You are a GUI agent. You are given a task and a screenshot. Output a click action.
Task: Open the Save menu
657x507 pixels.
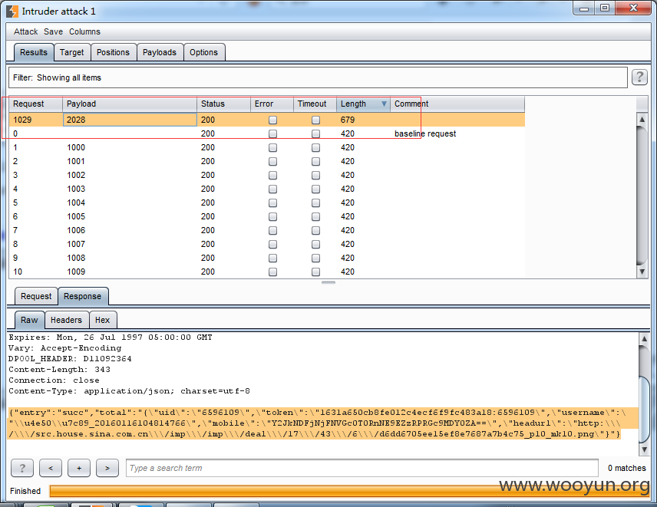coord(53,31)
